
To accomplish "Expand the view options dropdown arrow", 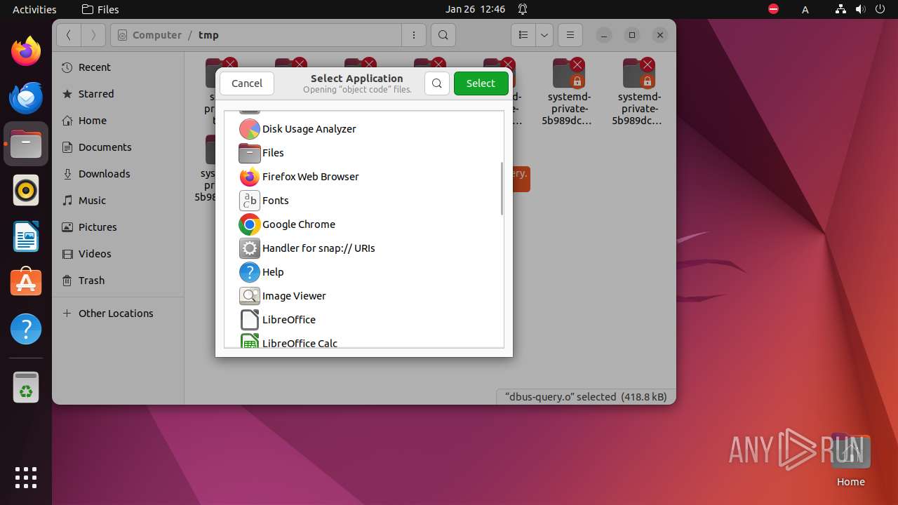I will coord(544,35).
